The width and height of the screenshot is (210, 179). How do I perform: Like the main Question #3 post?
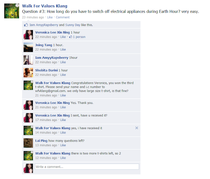tap(50, 17)
